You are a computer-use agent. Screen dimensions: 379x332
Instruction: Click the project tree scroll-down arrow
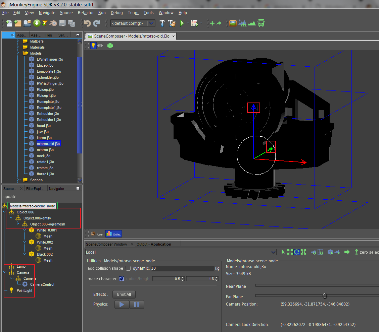pyautogui.click(x=80, y=180)
